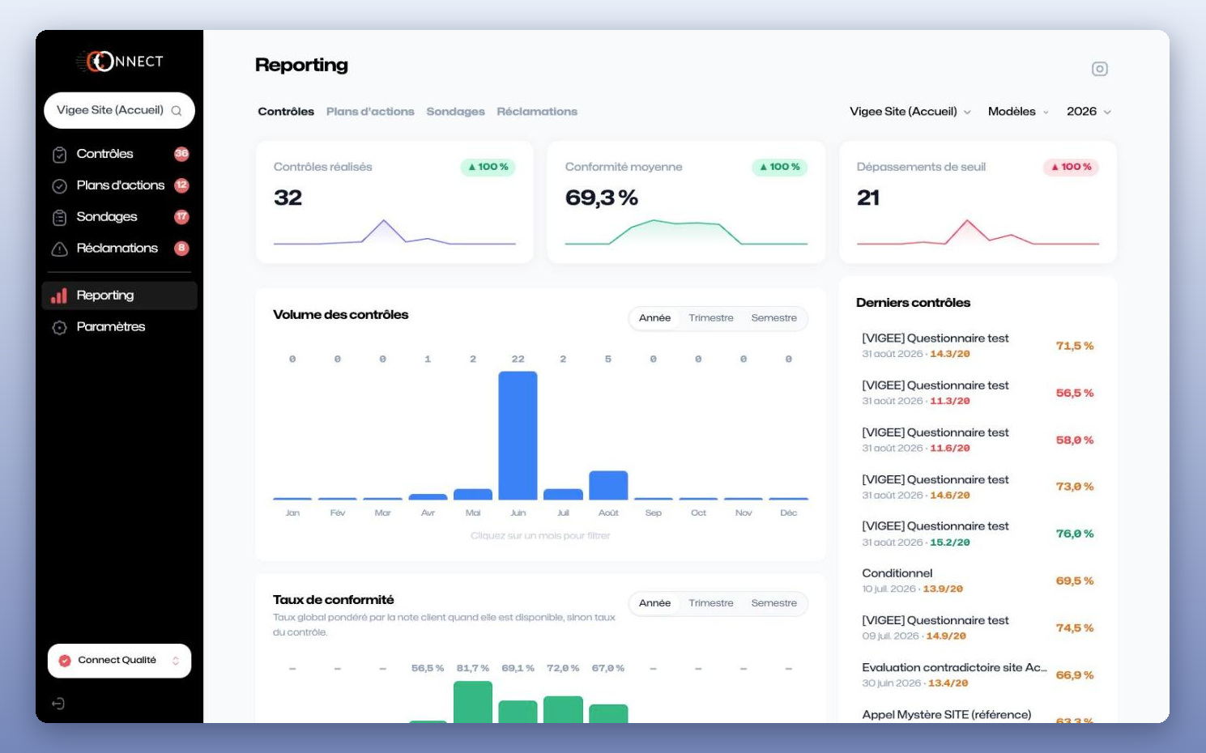This screenshot has height=753, width=1206.
Task: Open the Vigee Site (Accueil) search field
Action: [119, 110]
